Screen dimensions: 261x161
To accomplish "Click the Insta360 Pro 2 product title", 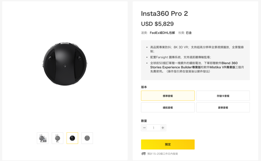I will pos(164,13).
